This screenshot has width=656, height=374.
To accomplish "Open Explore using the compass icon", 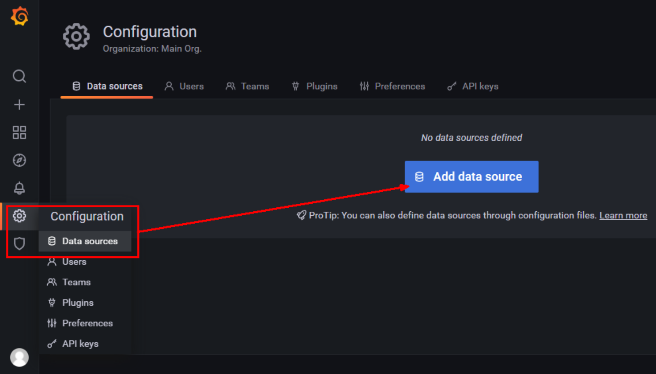I will coord(19,160).
